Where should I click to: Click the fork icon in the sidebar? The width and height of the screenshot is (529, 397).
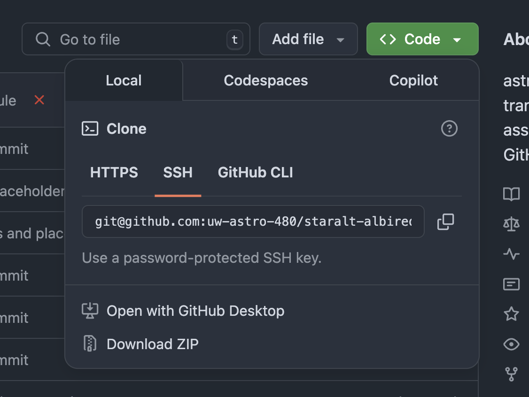point(511,374)
